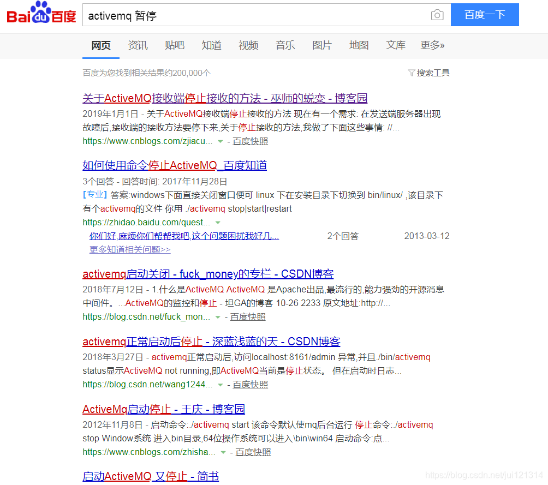Click the Baidu logo
The width and height of the screenshot is (548, 485).
(x=41, y=13)
